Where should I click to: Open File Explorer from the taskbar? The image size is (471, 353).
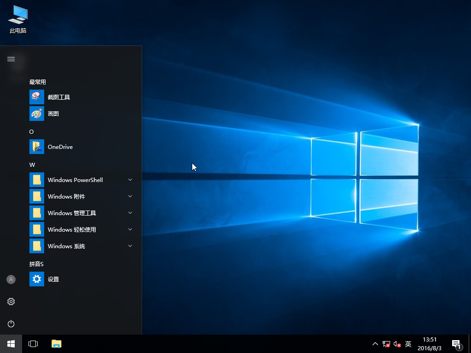click(x=57, y=344)
